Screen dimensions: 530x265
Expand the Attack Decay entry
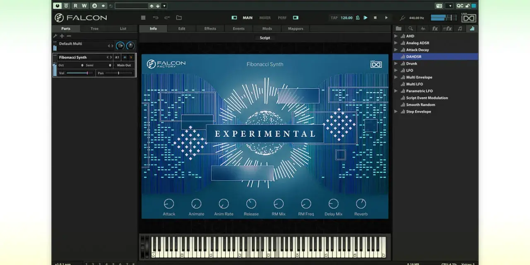[396, 50]
